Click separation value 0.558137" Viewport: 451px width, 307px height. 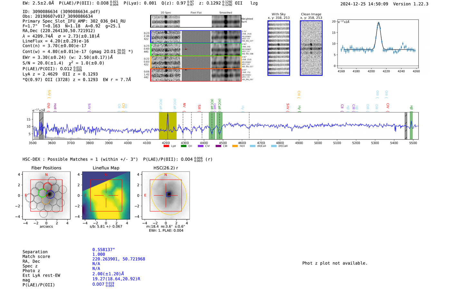(x=103, y=250)
